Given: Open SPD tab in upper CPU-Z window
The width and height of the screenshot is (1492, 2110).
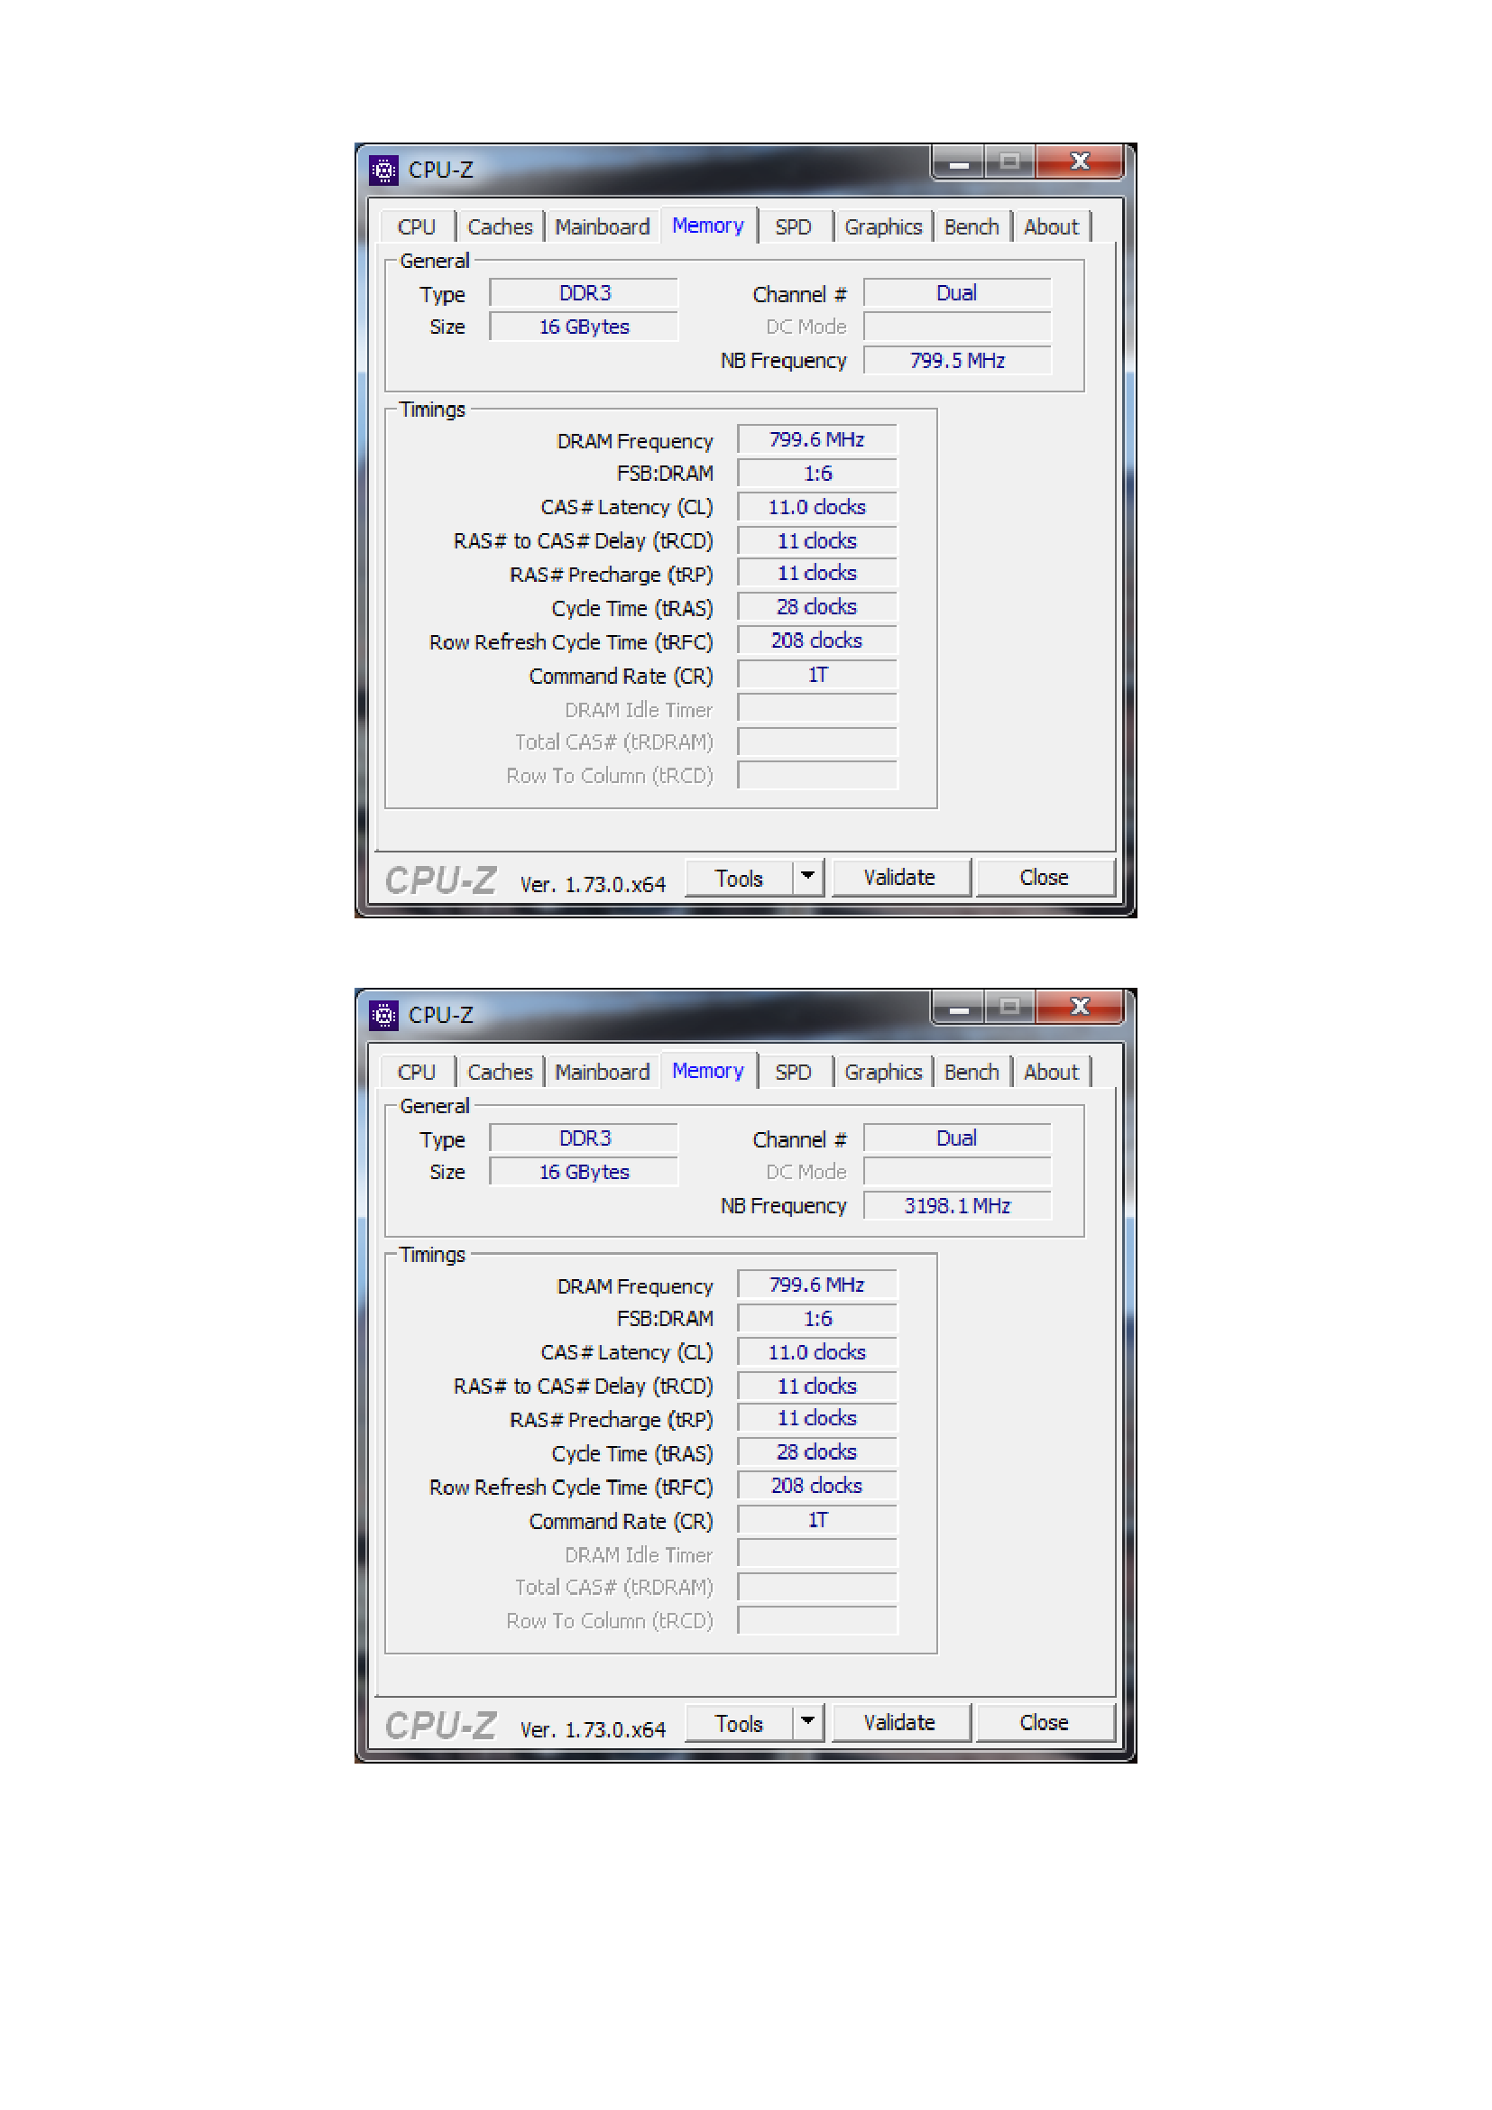Looking at the screenshot, I should [794, 227].
